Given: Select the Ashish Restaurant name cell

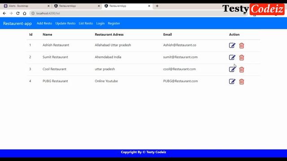Looking at the screenshot, I should point(56,45).
